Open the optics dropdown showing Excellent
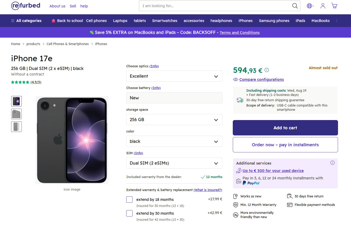 tap(174, 76)
